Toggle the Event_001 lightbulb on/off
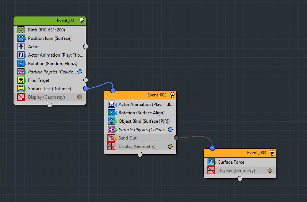Viewport: 307px width, 202px height. (82, 20)
